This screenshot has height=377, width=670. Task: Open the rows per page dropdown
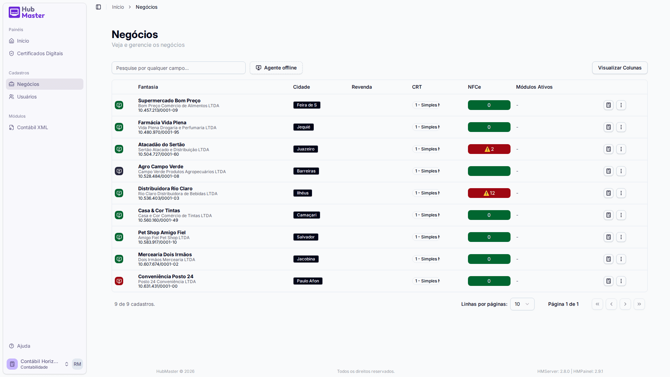click(522, 304)
